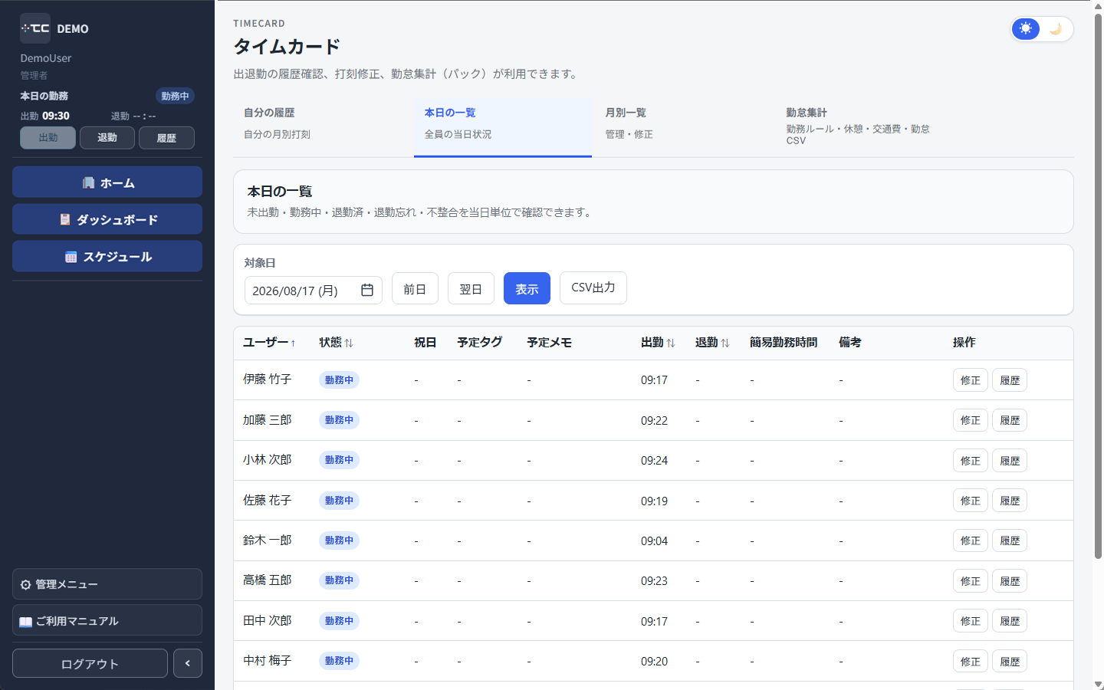The width and height of the screenshot is (1104, 690).
Task: Collapse the sidebar with chevron button
Action: point(188,663)
